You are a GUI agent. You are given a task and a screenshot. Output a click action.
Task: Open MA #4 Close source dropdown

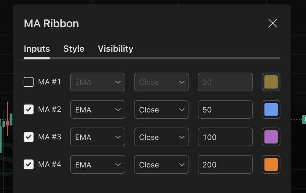click(x=161, y=165)
